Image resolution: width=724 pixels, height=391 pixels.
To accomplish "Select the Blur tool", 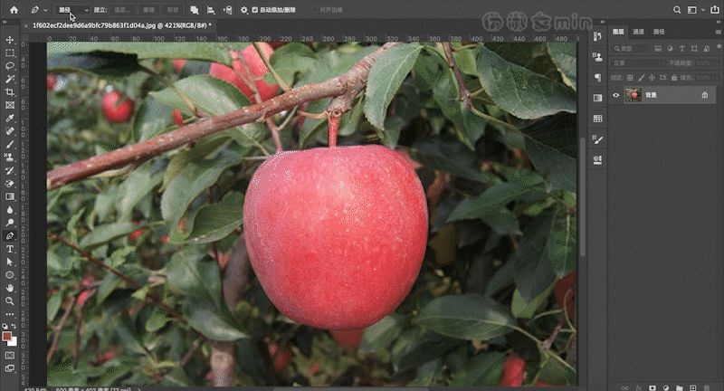I will [x=10, y=210].
